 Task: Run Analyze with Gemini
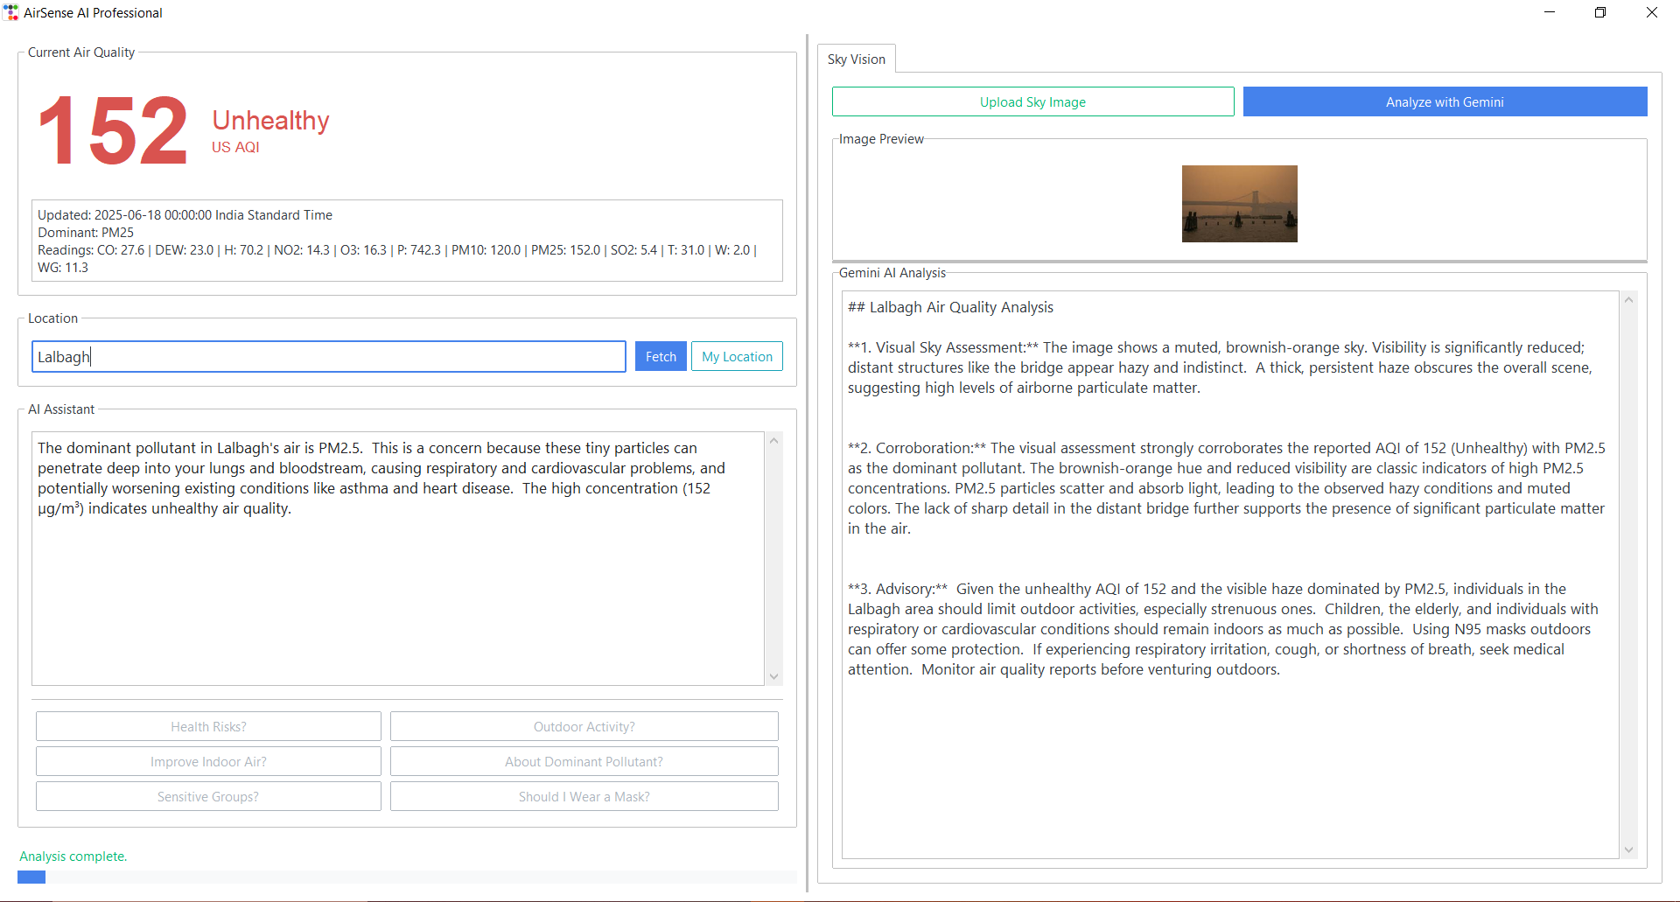click(1445, 101)
